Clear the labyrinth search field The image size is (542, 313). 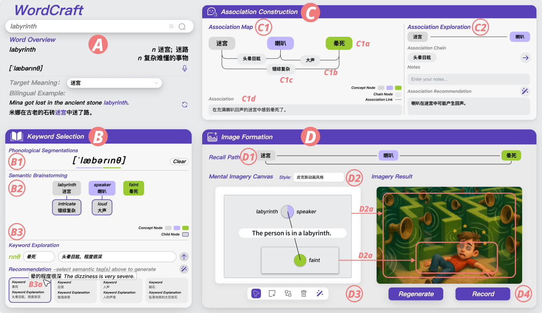coord(171,27)
